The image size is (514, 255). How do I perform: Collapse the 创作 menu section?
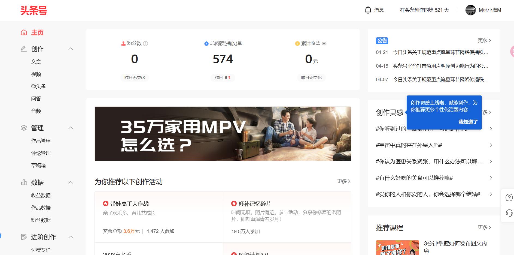coord(71,49)
